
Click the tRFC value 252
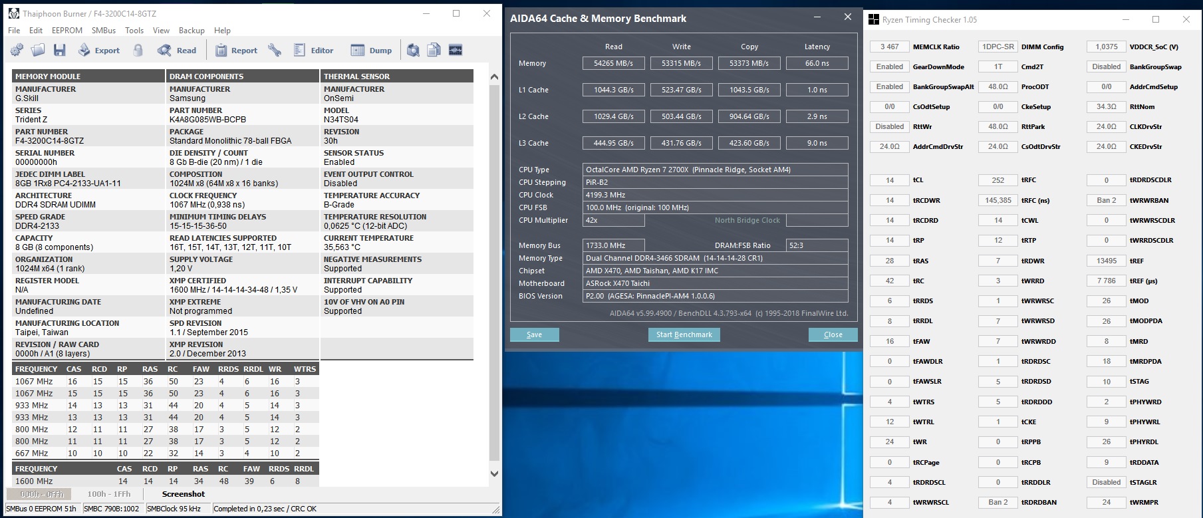(998, 180)
